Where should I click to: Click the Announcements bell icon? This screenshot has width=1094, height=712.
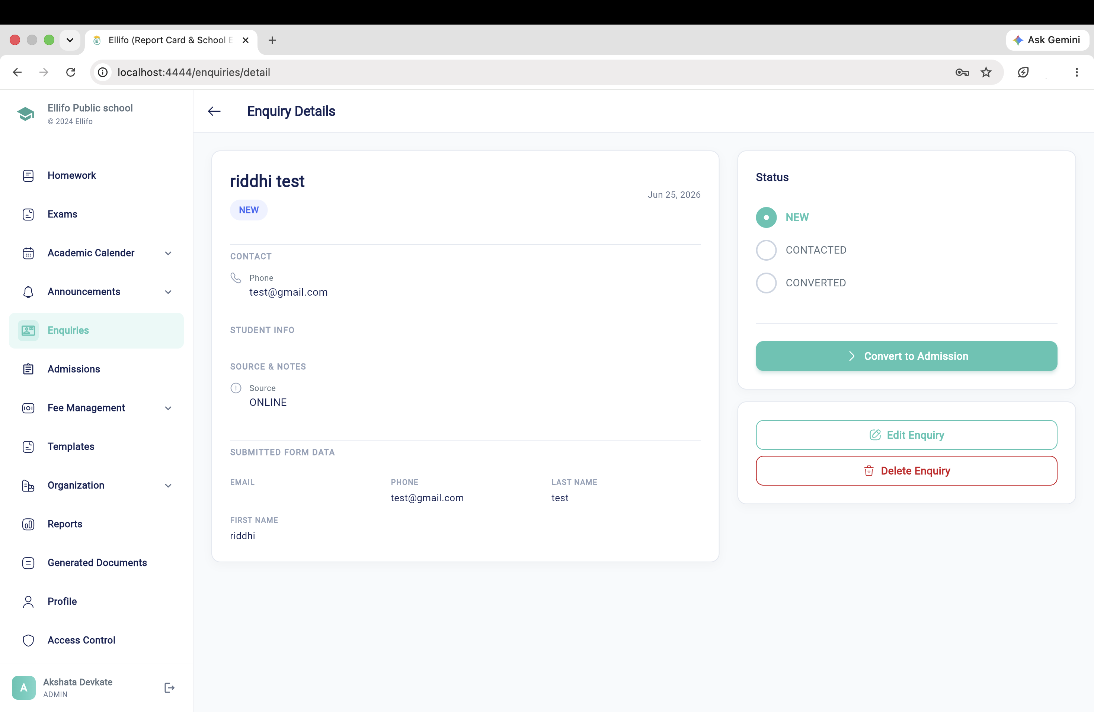pos(28,292)
